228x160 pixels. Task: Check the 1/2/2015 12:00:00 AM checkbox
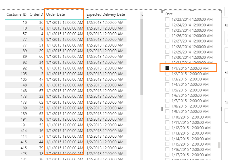167,74
